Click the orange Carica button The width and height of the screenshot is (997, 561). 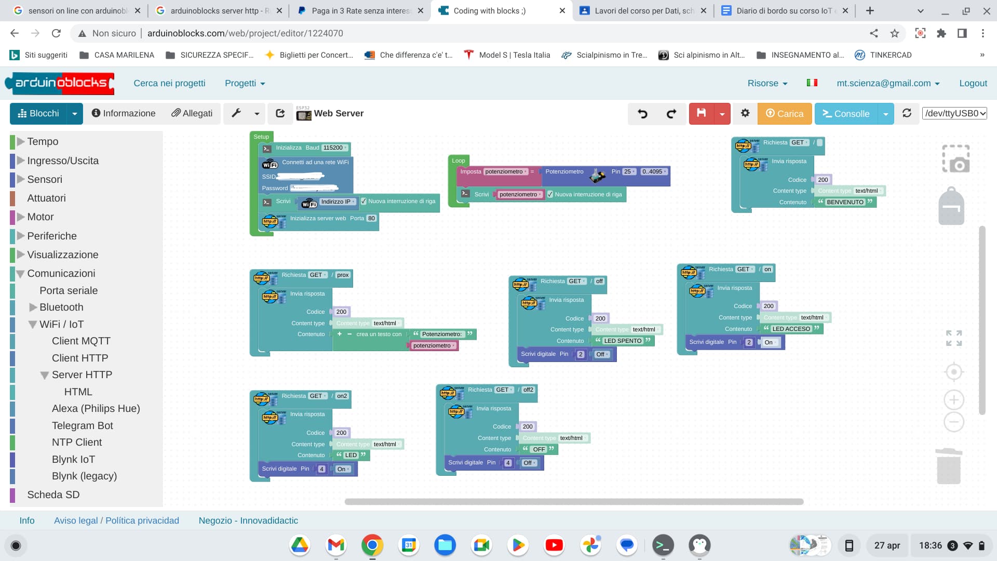[784, 114]
